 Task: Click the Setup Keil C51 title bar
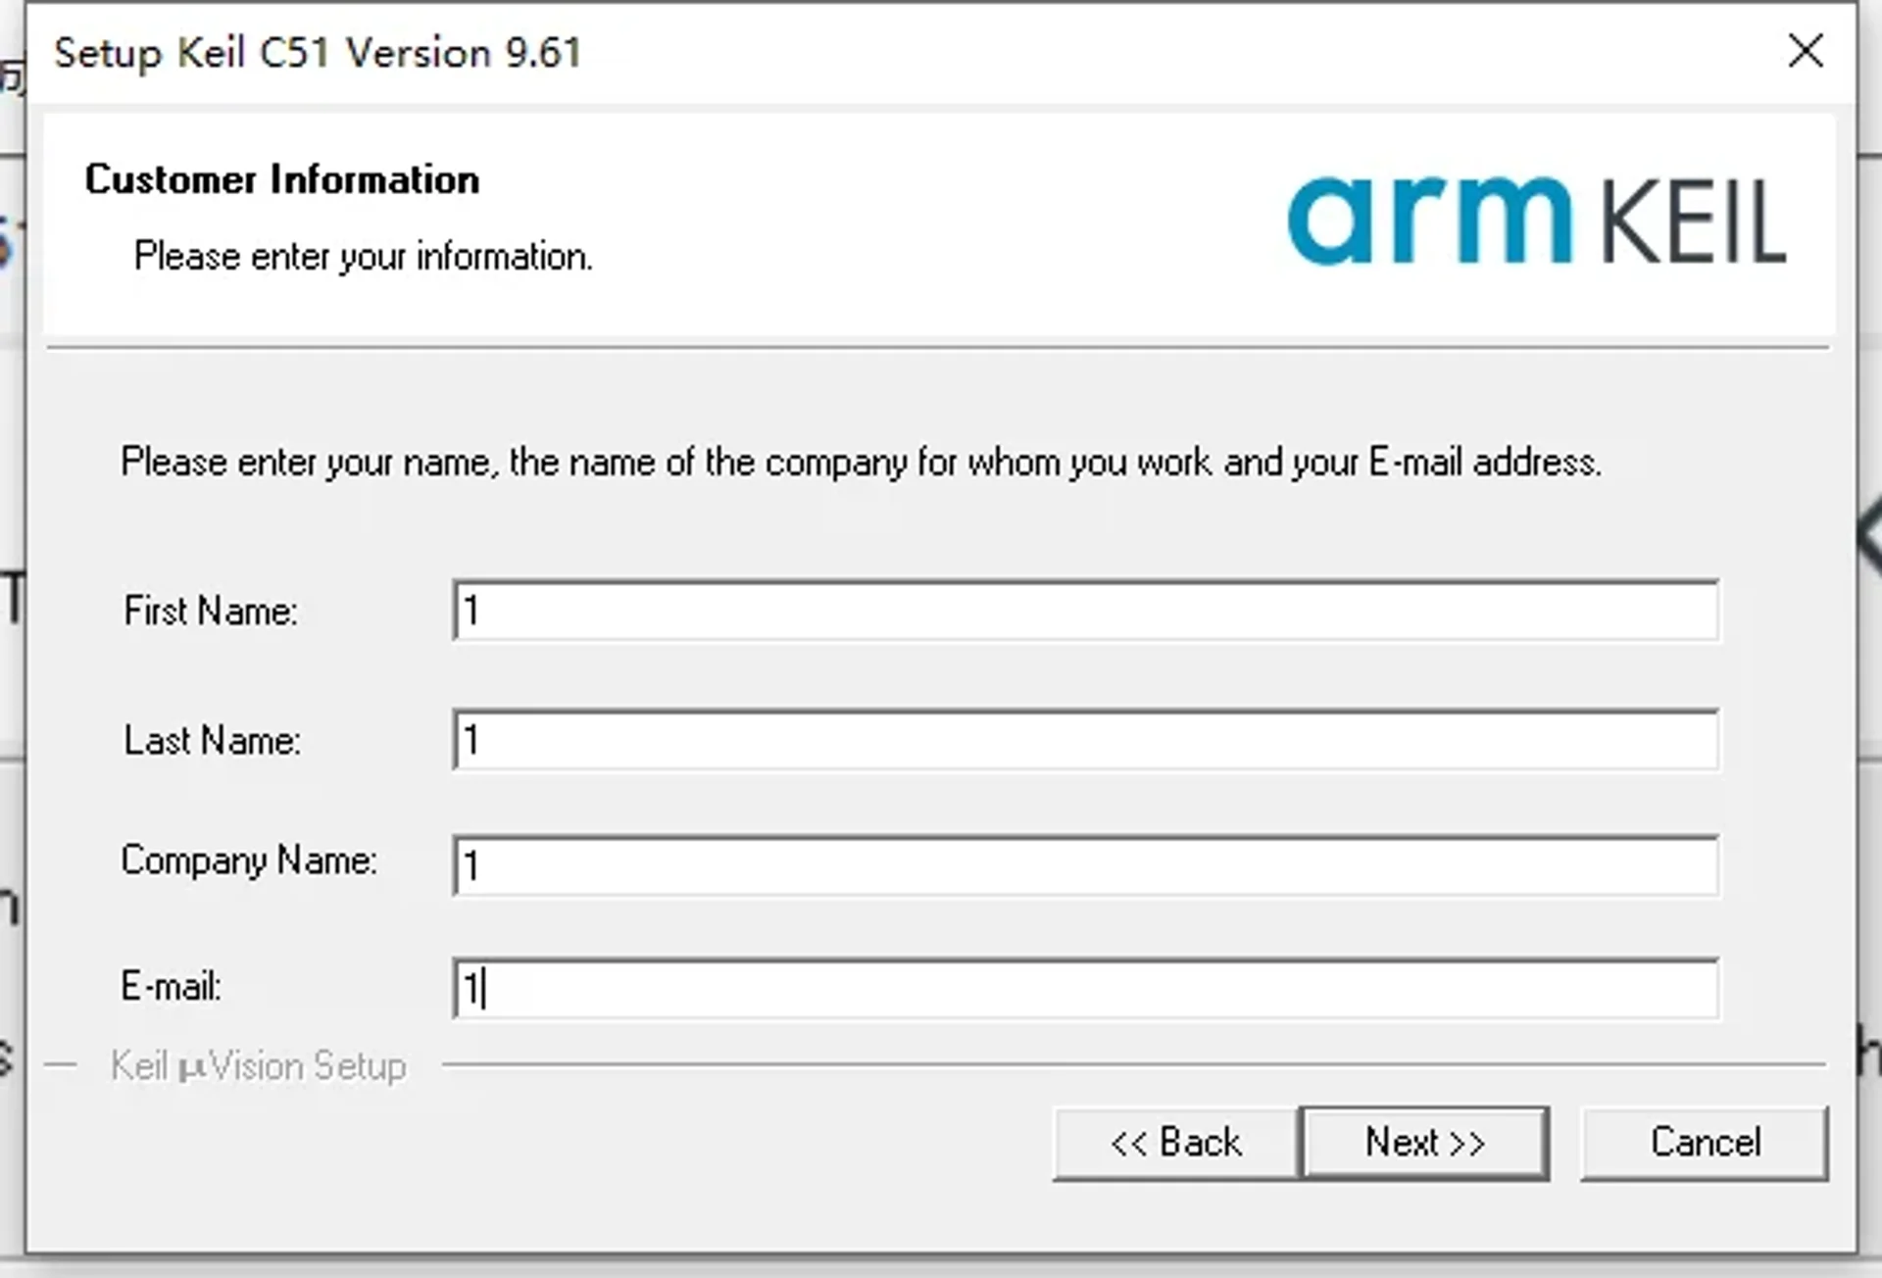(x=318, y=53)
